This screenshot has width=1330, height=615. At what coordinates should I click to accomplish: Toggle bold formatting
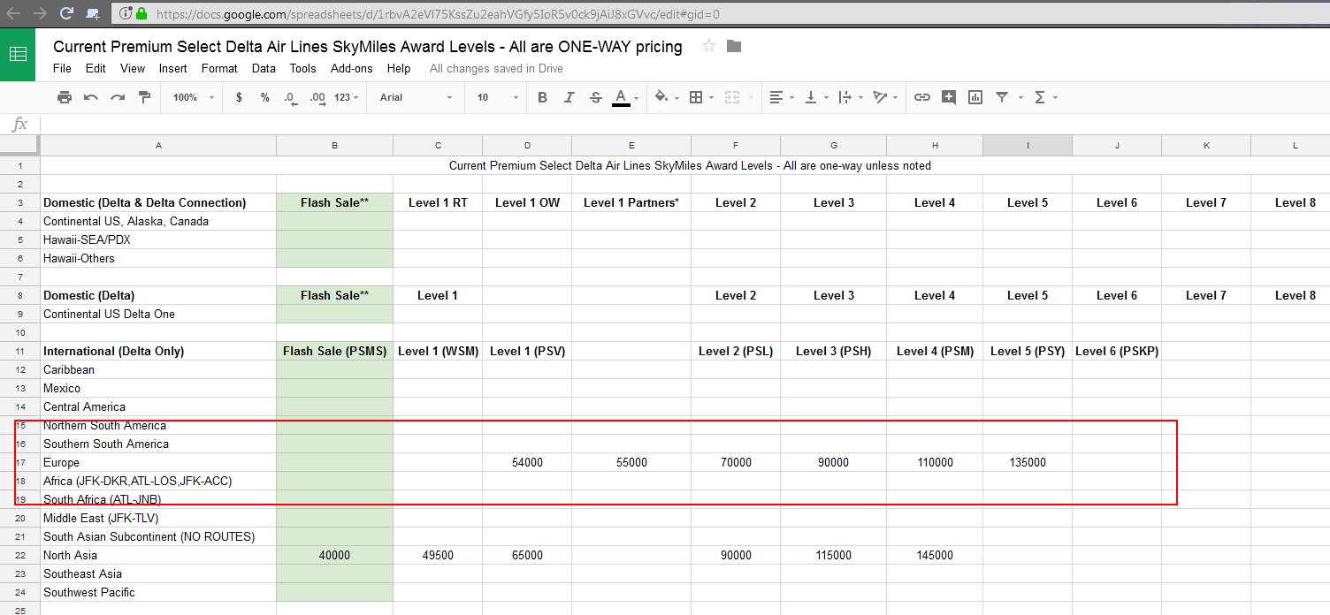click(x=543, y=97)
